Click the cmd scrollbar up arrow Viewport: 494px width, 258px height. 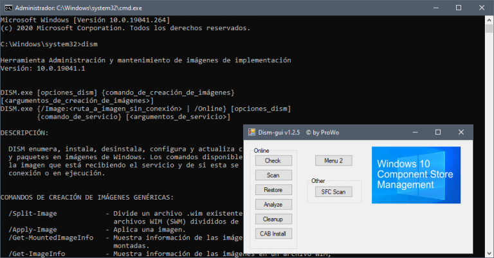pos(489,21)
